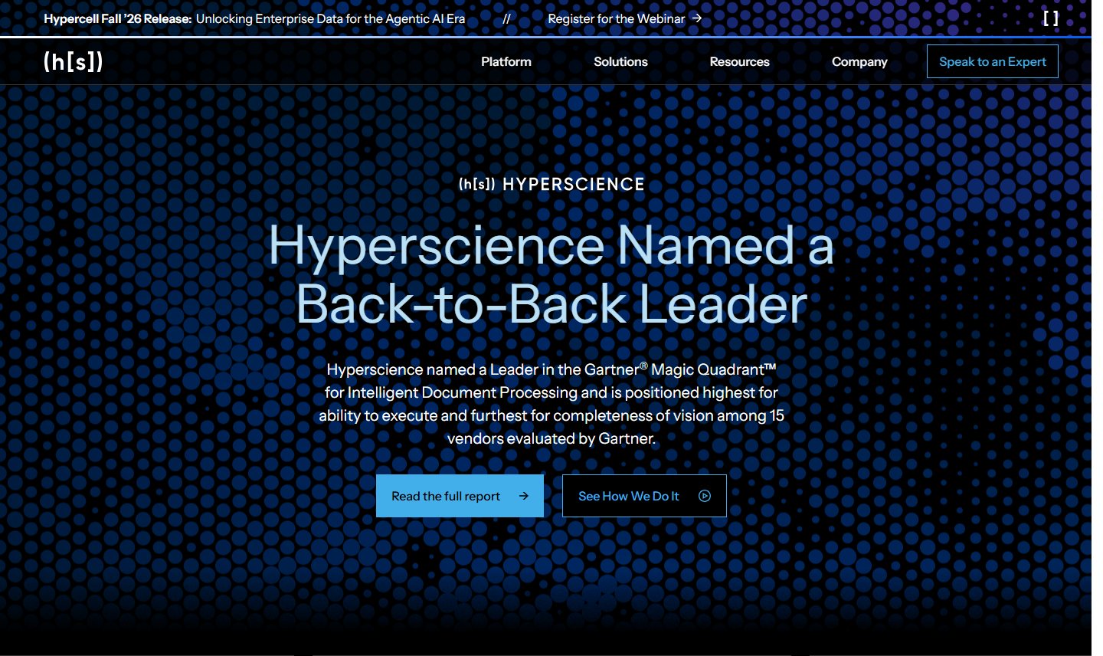
Task: Click the arrow next to Register for the Webinar
Action: [697, 18]
